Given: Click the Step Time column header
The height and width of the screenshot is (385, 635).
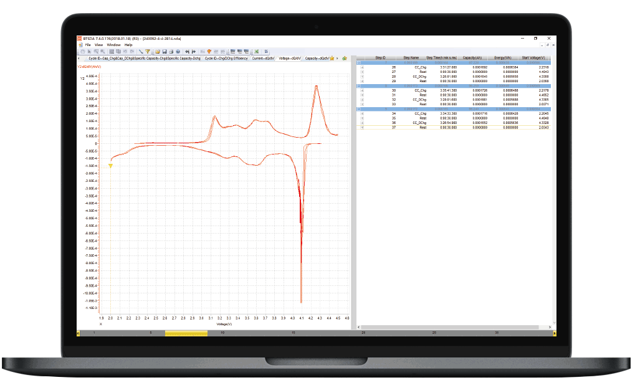Looking at the screenshot, I should coord(441,58).
